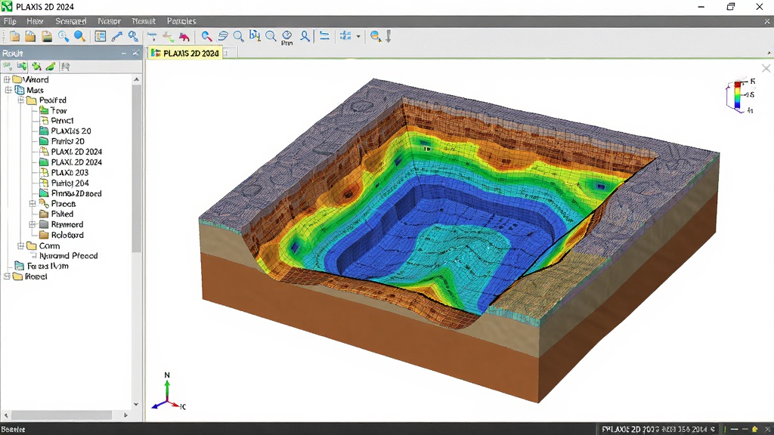774x435 pixels.
Task: Close the Result panel
Action: pyautogui.click(x=136, y=54)
